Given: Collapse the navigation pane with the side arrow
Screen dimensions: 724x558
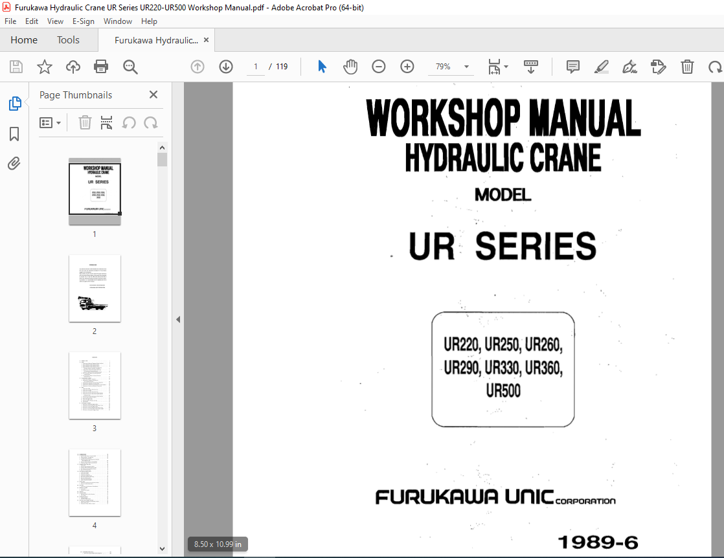Looking at the screenshot, I should point(178,319).
